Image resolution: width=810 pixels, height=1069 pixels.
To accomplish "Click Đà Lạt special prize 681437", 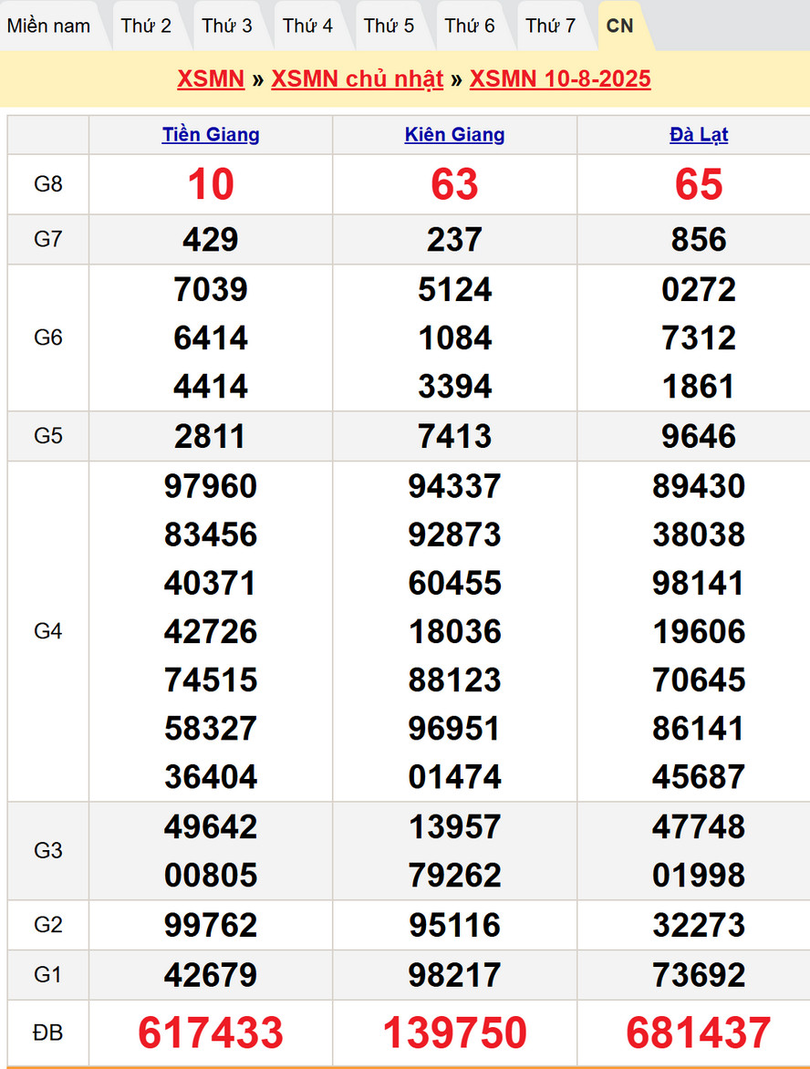I will tap(699, 1033).
